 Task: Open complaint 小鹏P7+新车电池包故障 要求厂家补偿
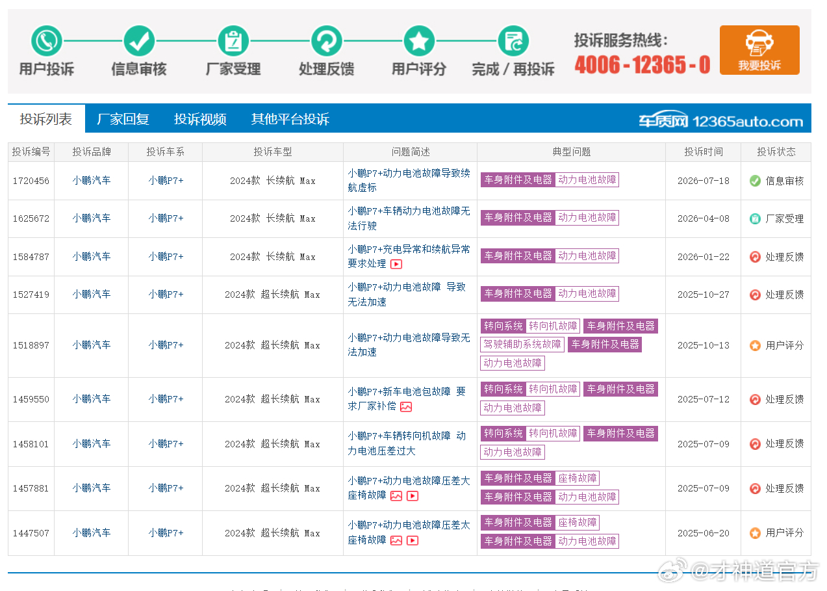pos(407,399)
